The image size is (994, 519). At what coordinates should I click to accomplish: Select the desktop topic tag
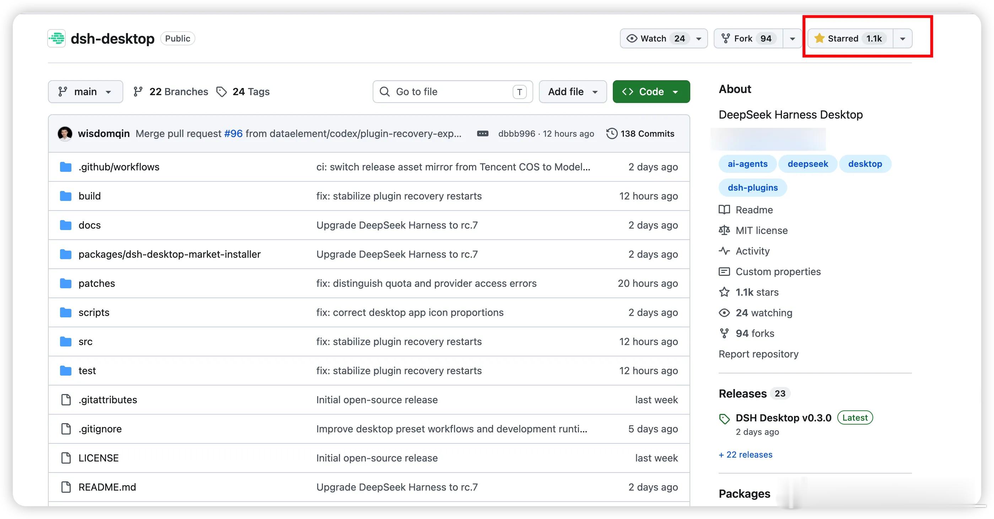click(865, 164)
